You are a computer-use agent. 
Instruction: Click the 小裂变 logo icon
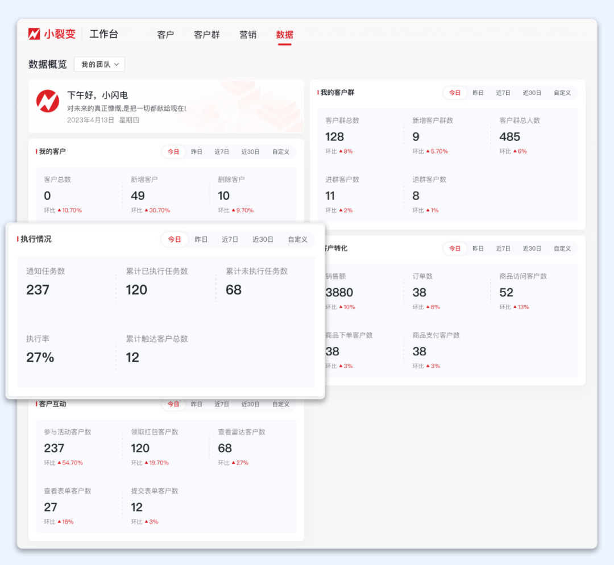pos(34,34)
